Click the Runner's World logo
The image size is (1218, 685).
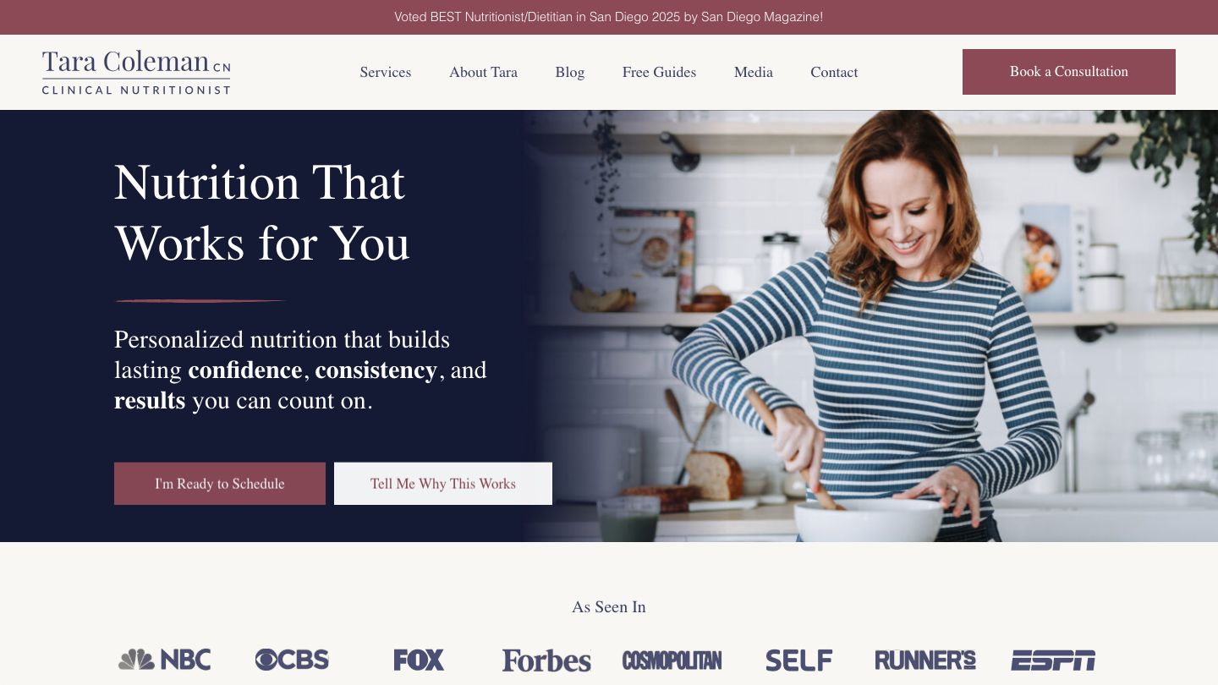925,660
